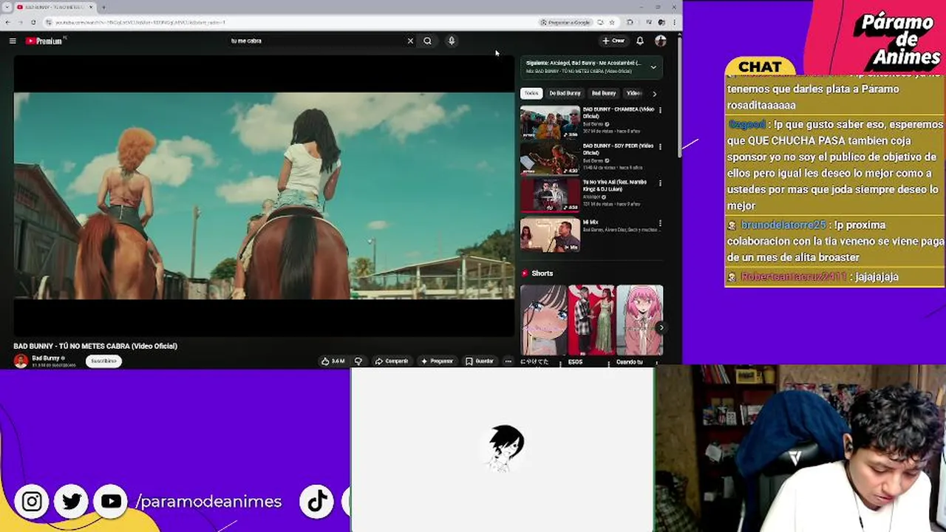
Task: Select the Videos filter chip
Action: coord(633,93)
